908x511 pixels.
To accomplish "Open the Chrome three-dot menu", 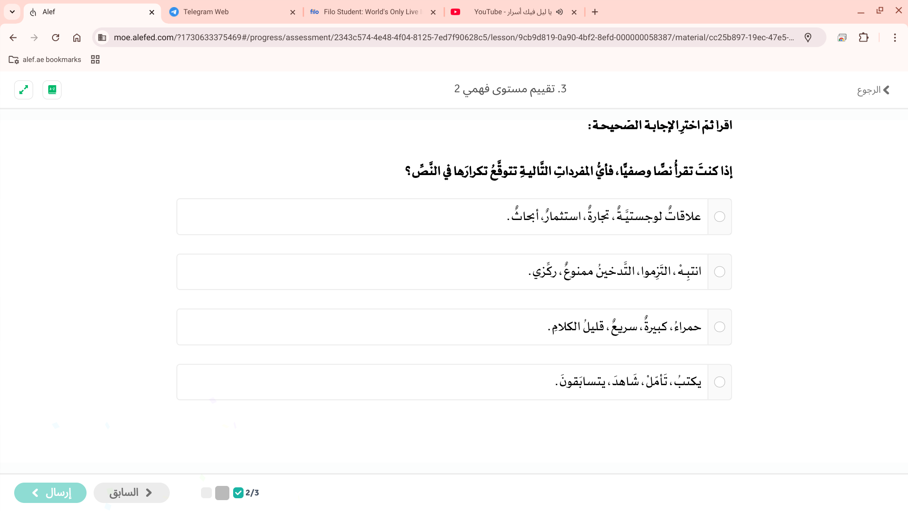I will tap(895, 37).
